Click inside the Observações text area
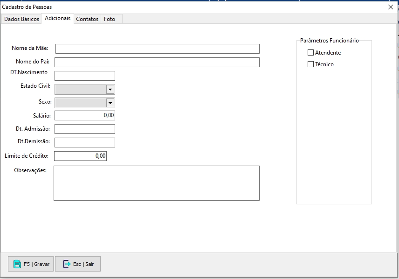Image resolution: width=399 pixels, height=279 pixels. tap(156, 183)
